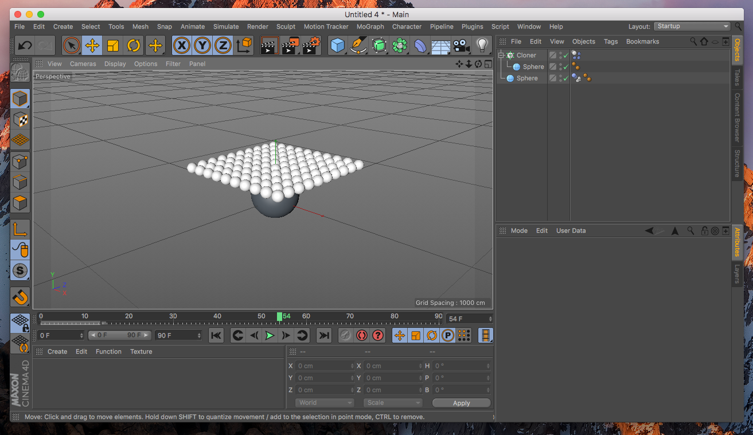The width and height of the screenshot is (753, 435).
Task: Open the Sculpt menu
Action: click(x=286, y=26)
